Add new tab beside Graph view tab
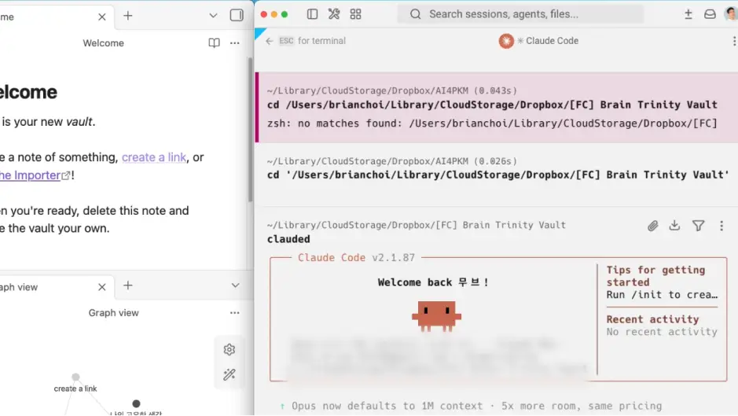 pos(127,285)
